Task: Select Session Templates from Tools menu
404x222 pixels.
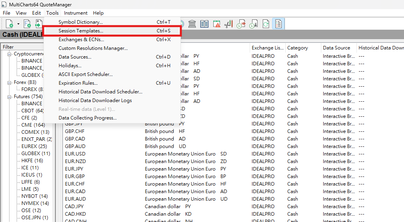Action: coord(81,31)
